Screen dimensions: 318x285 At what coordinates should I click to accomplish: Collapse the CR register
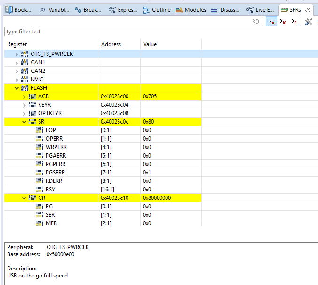point(24,198)
